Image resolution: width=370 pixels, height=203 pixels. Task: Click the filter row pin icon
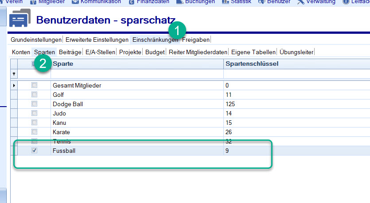click(14, 74)
